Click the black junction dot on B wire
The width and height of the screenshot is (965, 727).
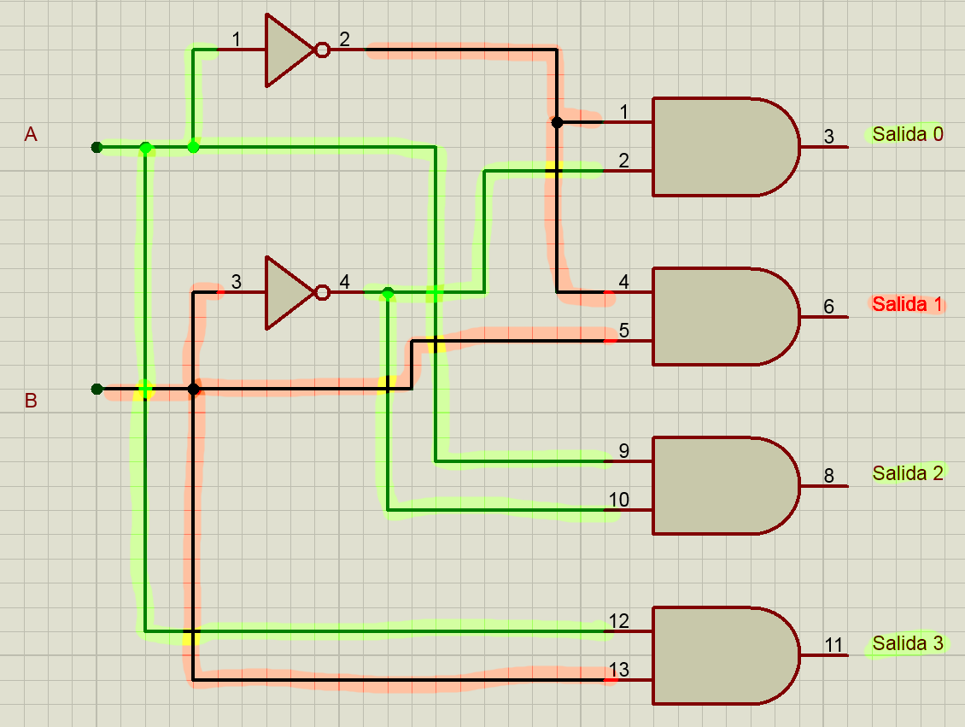tap(194, 389)
